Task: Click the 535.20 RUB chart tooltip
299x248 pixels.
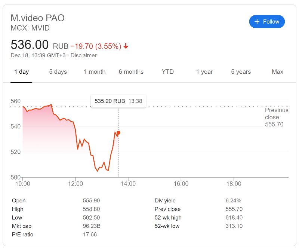Action: pyautogui.click(x=118, y=101)
